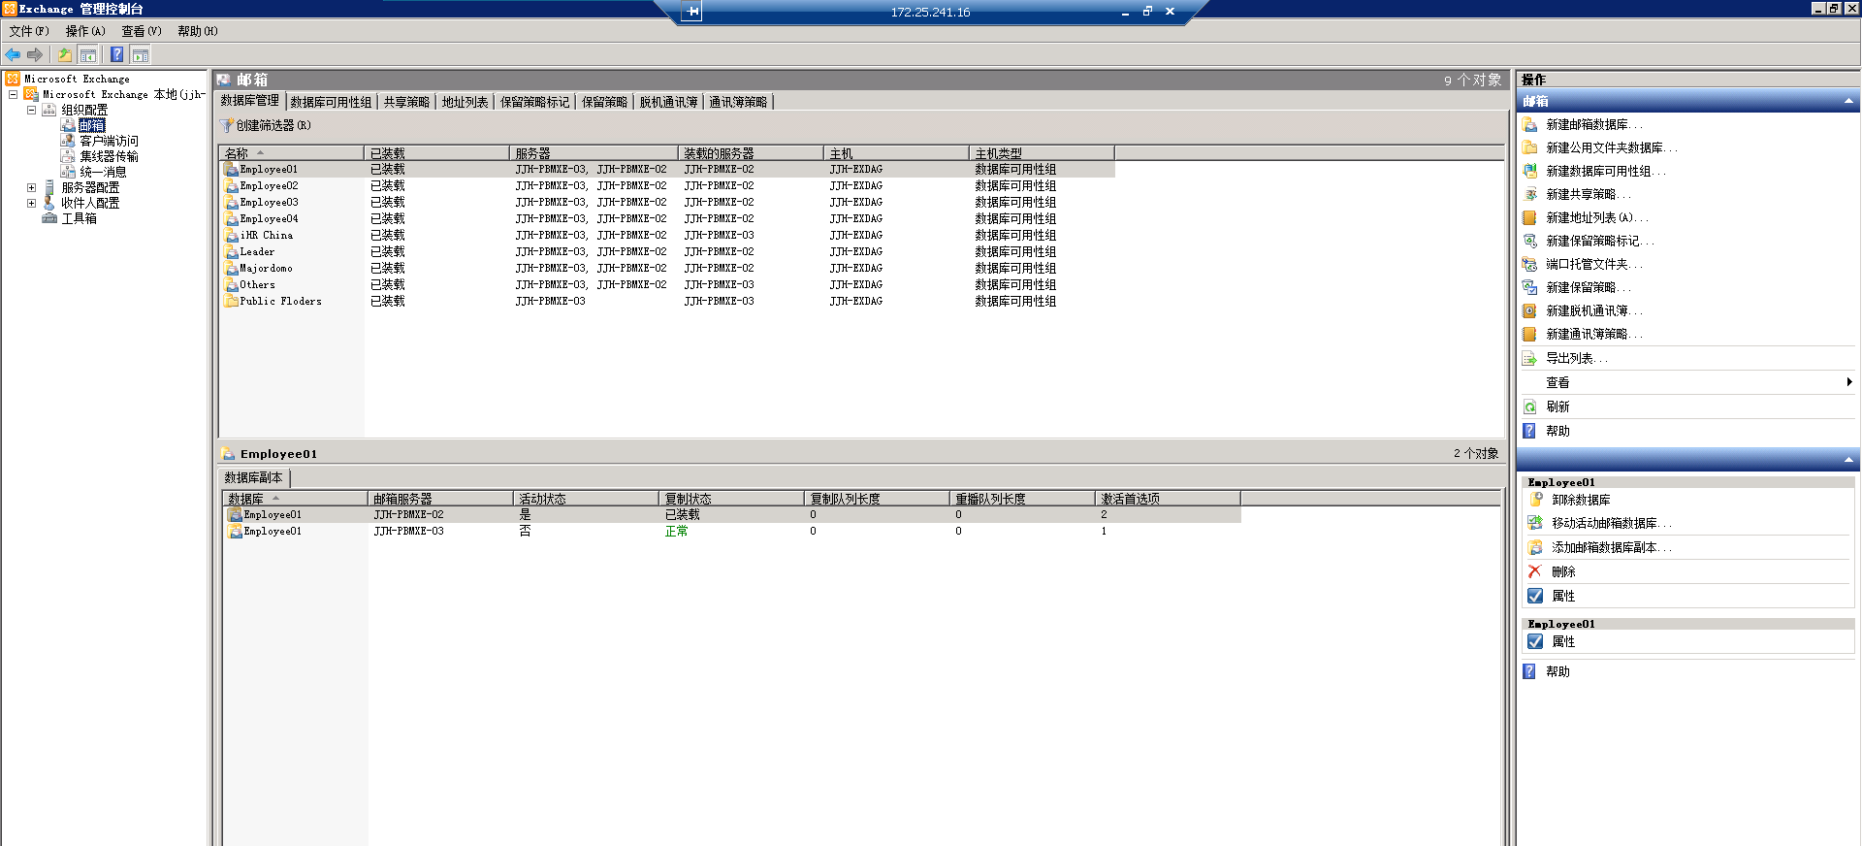Switch to the 保留策略标记 tab
This screenshot has width=1862, height=846.
[535, 102]
